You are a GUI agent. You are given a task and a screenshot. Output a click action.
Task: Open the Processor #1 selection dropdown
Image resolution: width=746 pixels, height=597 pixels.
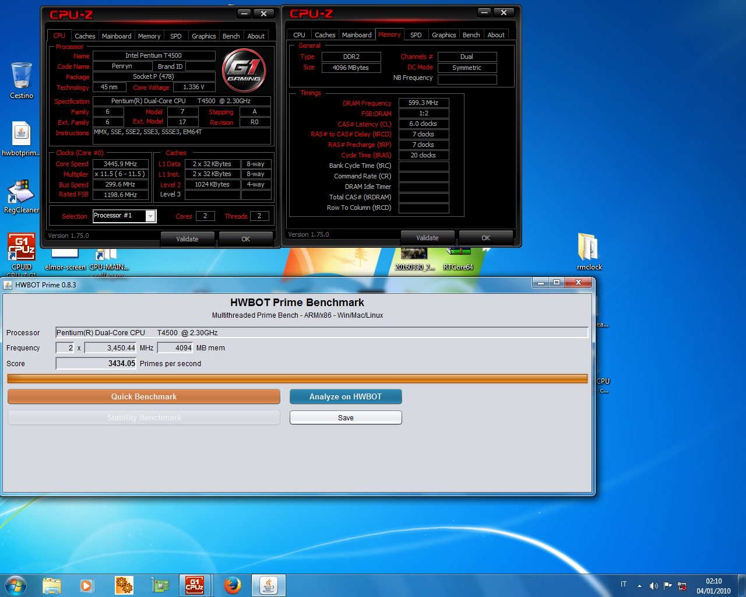point(150,216)
